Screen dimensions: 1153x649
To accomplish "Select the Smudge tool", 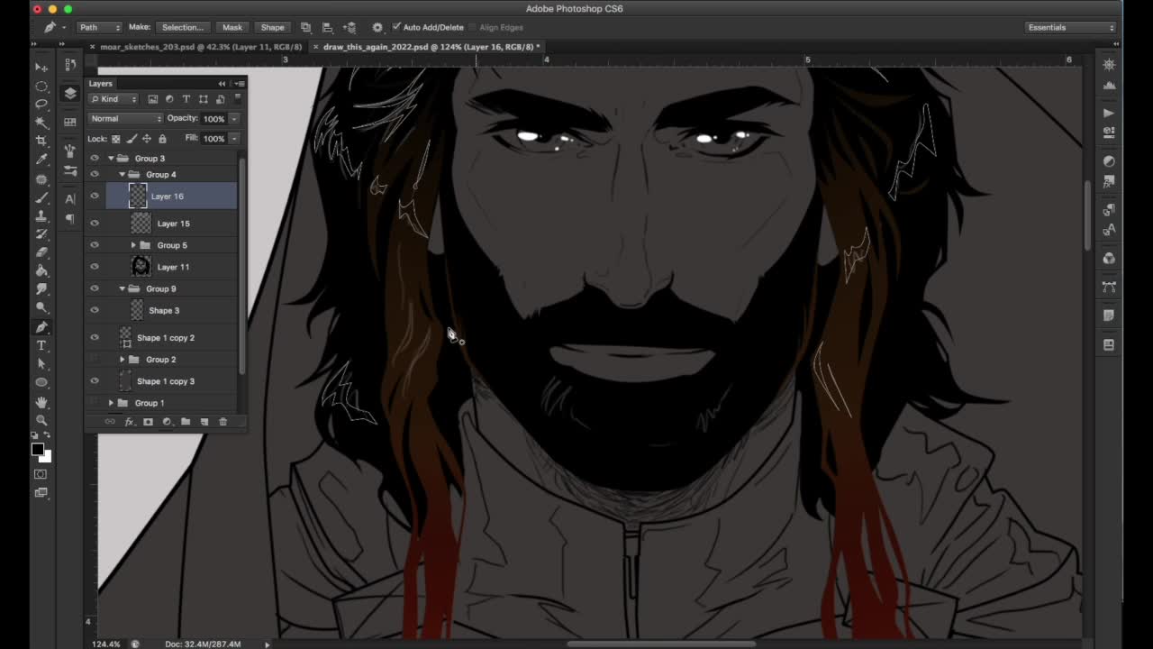I will click(41, 289).
